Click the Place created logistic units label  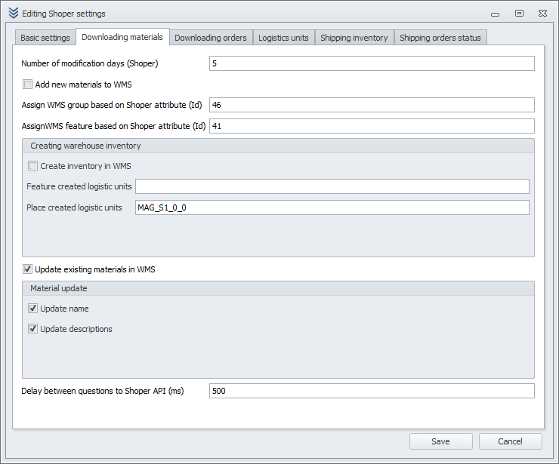74,207
